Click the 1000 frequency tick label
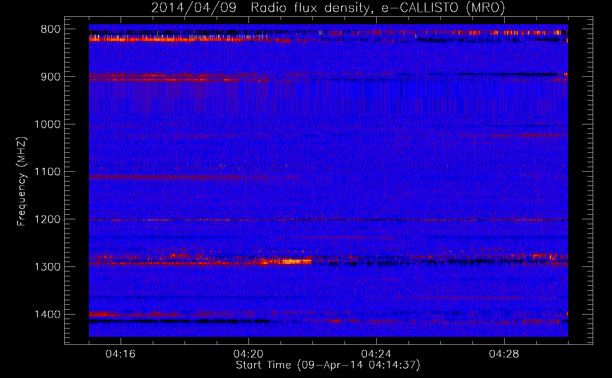 point(47,124)
